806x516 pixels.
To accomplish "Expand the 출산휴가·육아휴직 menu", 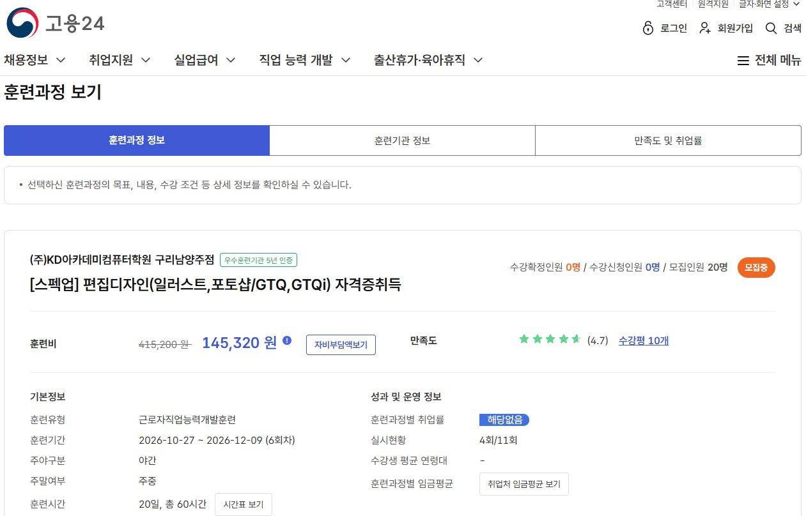I will point(428,60).
